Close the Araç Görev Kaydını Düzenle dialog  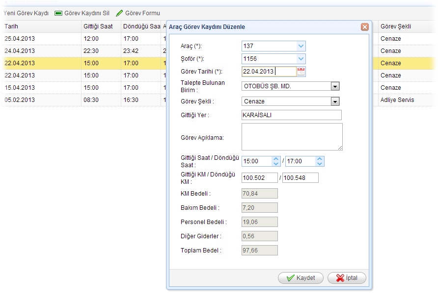pos(364,27)
